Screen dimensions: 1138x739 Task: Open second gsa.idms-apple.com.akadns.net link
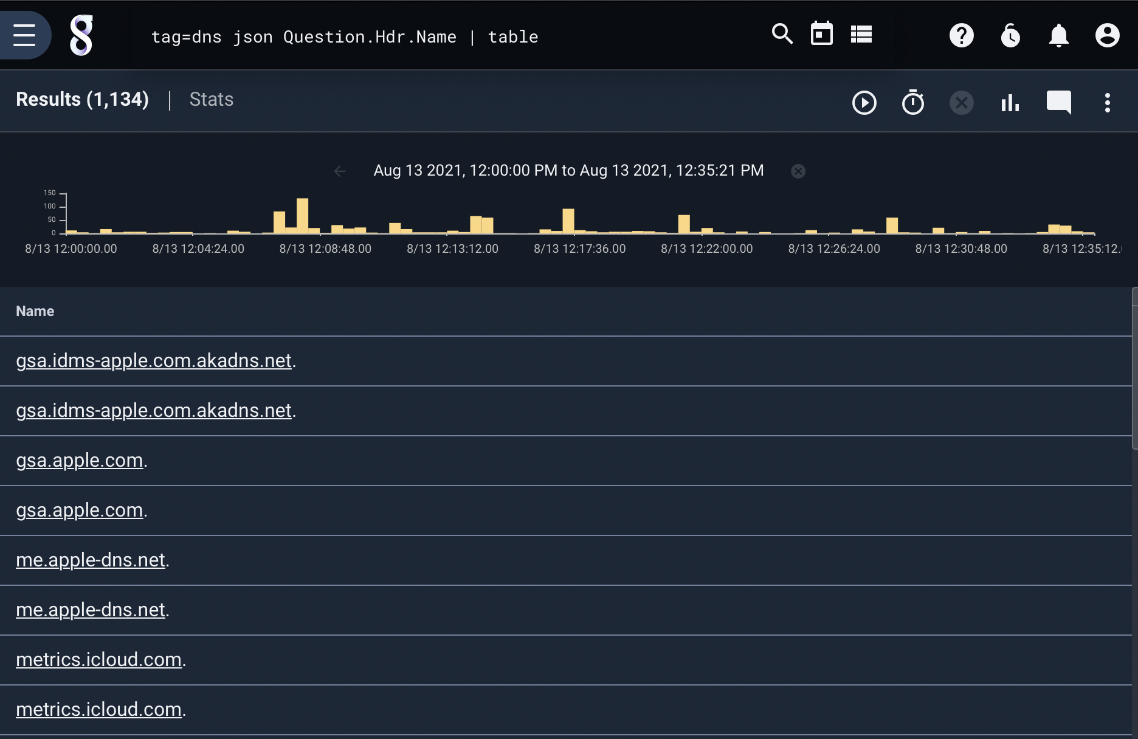pos(154,410)
